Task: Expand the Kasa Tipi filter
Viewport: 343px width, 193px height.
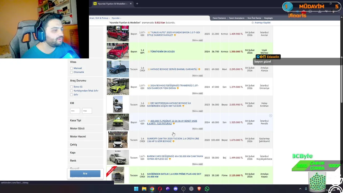Action: [x=76, y=120]
